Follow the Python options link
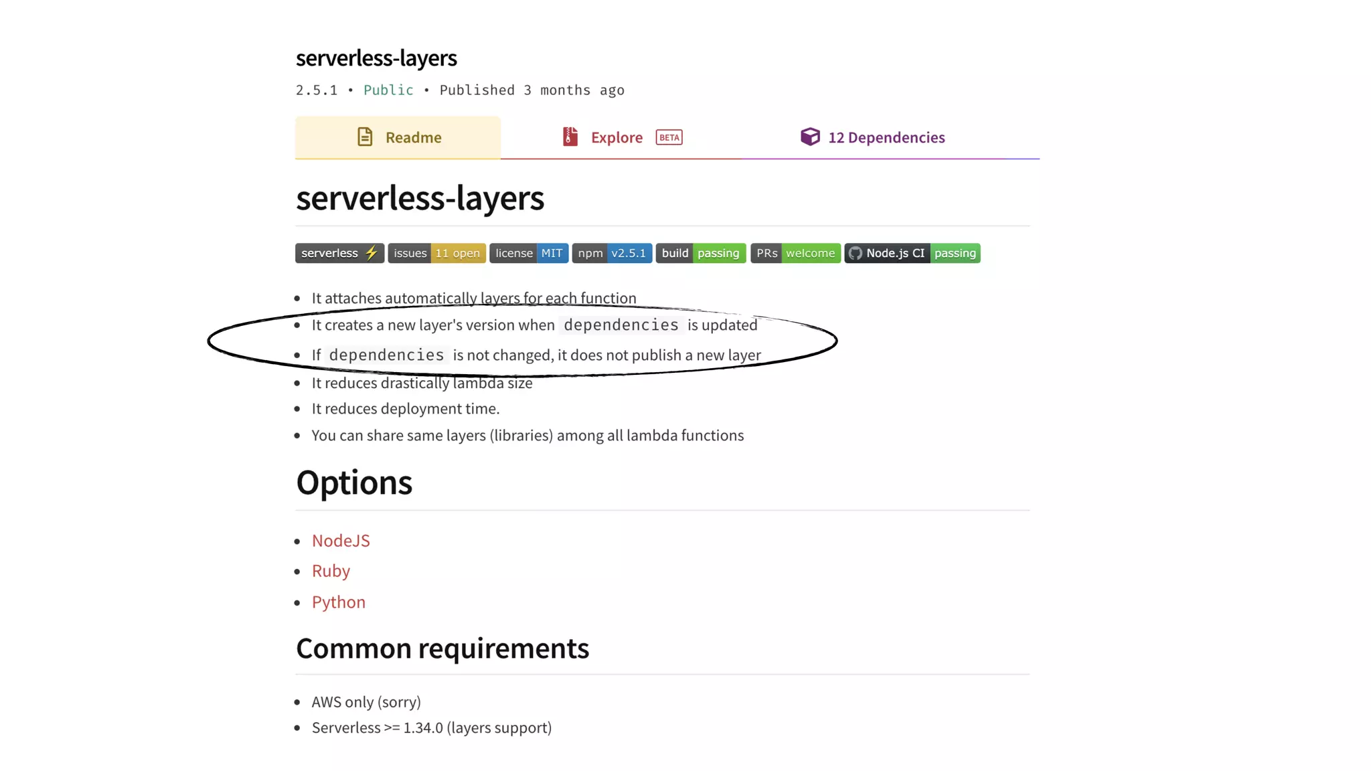Image resolution: width=1371 pixels, height=771 pixels. pyautogui.click(x=339, y=602)
